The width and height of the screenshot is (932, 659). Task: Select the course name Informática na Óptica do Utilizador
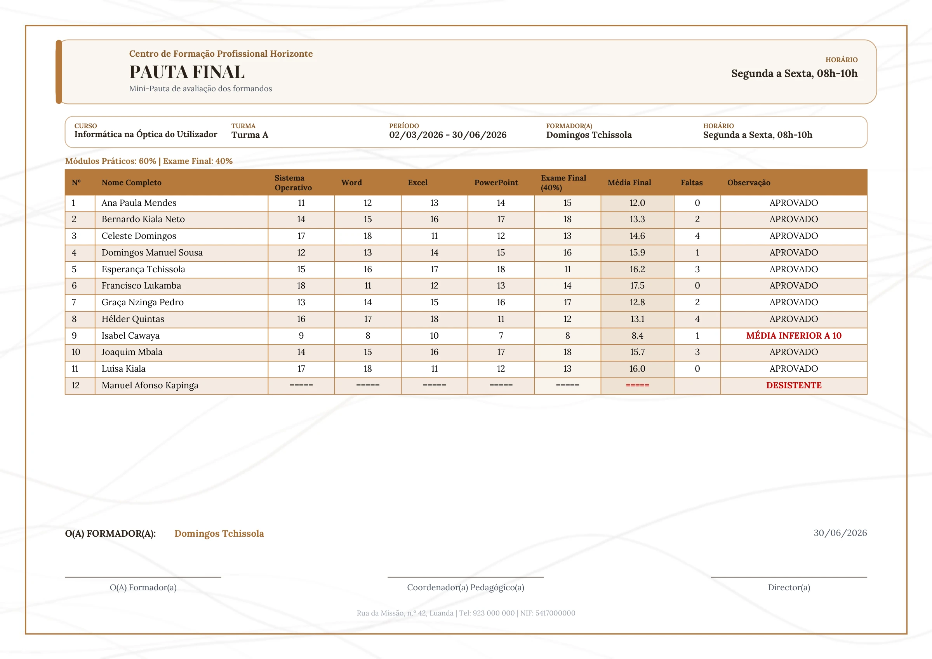[146, 134]
